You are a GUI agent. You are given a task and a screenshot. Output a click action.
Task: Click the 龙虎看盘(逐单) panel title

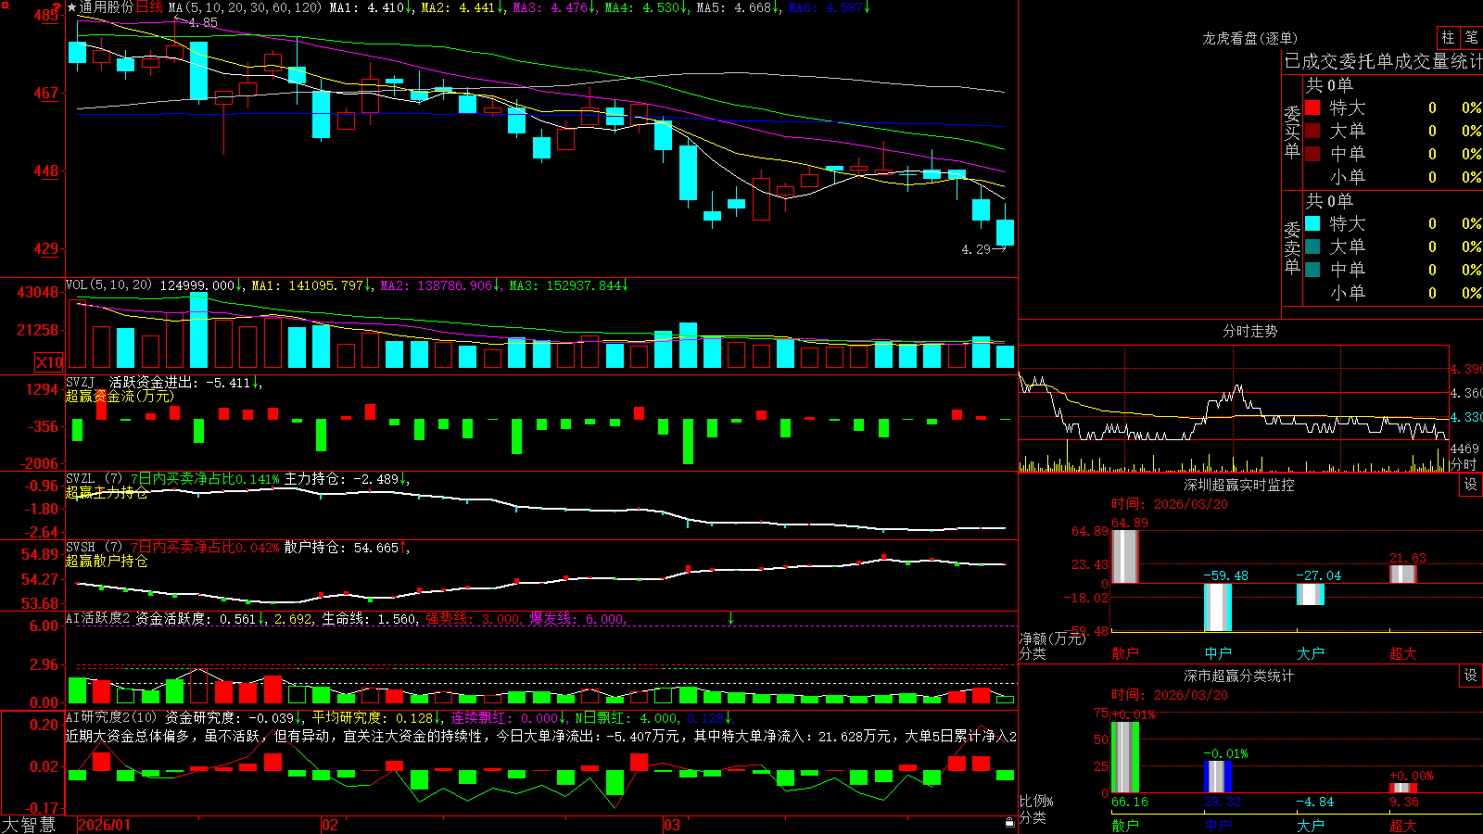[1249, 38]
